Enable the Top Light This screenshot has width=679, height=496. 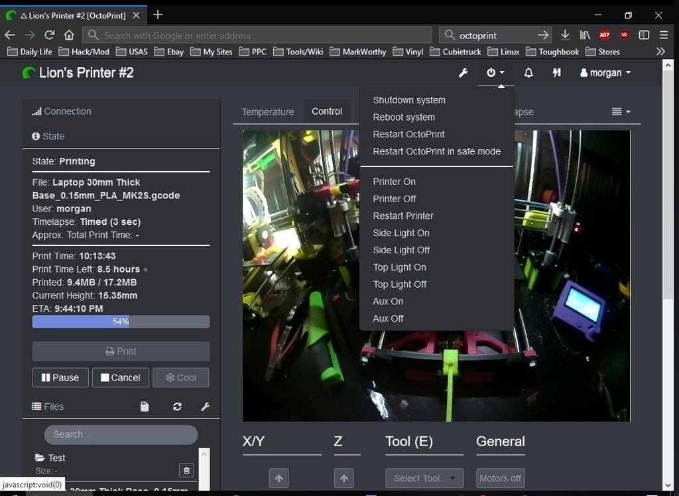click(x=399, y=267)
